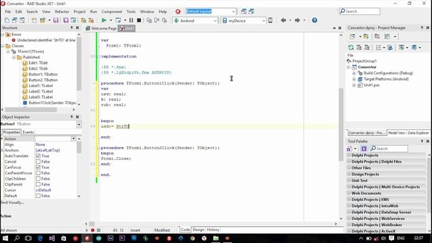Click the undeclared identifier error entry
The image size is (432, 243).
pyautogui.click(x=46, y=40)
